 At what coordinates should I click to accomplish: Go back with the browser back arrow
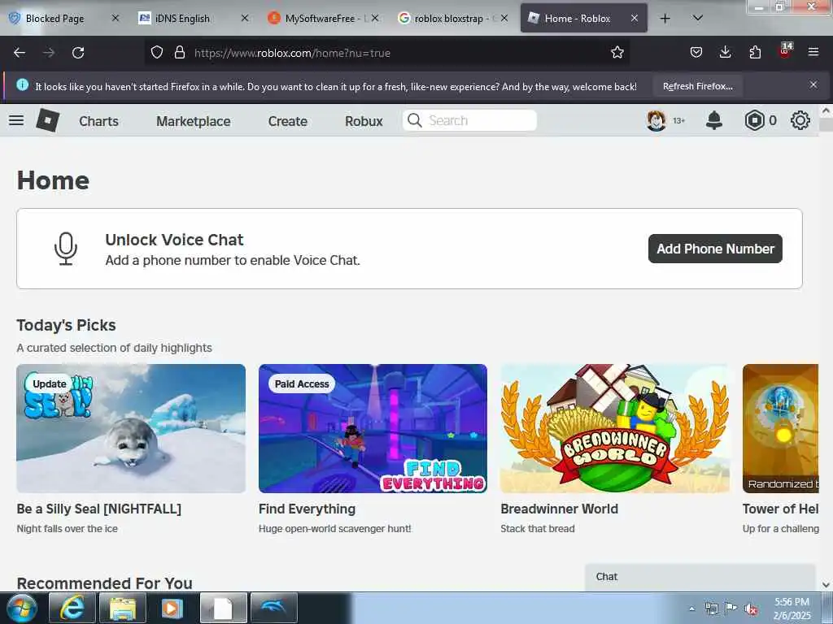pyautogui.click(x=20, y=53)
